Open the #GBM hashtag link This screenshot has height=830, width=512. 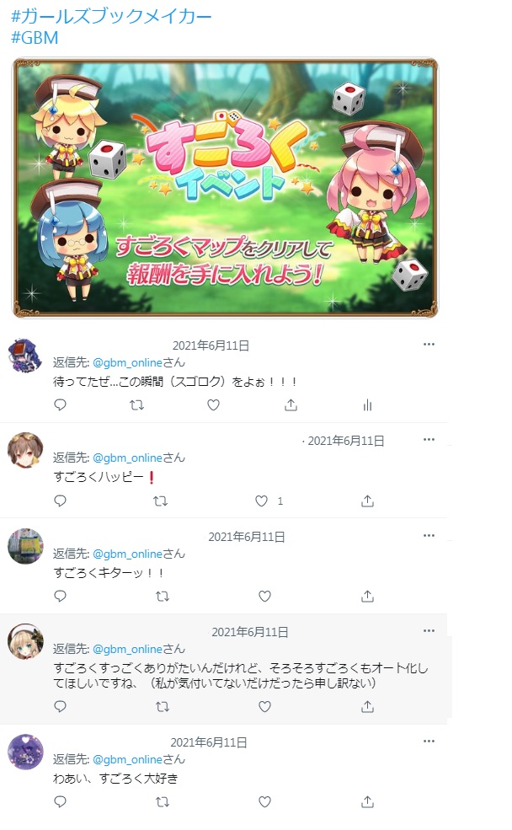click(35, 38)
